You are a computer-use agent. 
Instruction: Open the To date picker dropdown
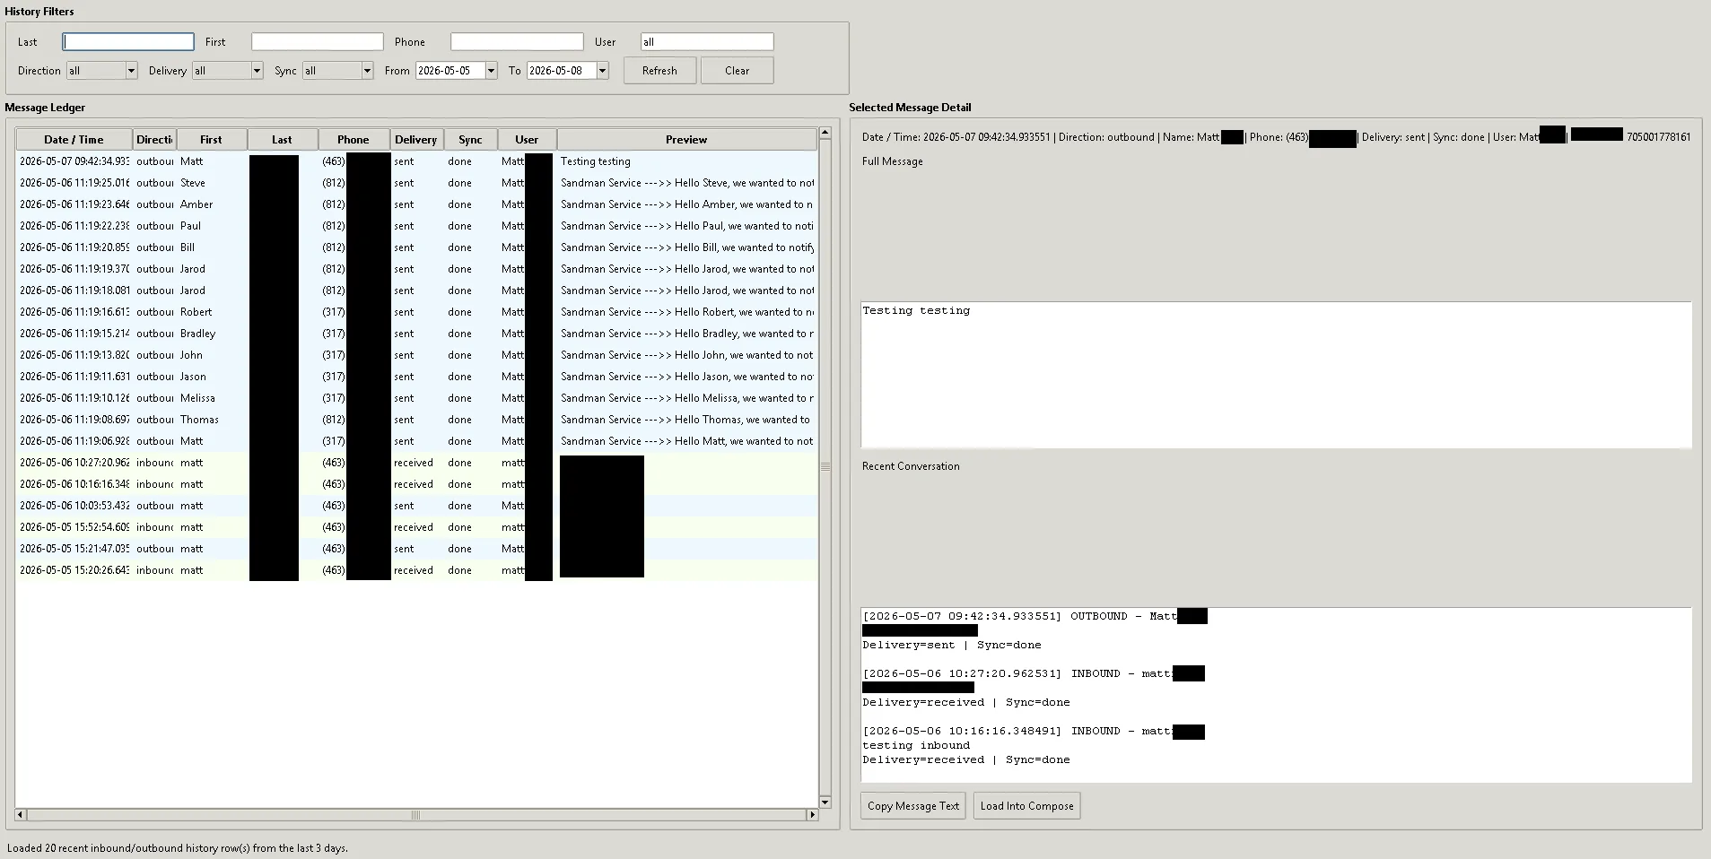coord(602,71)
